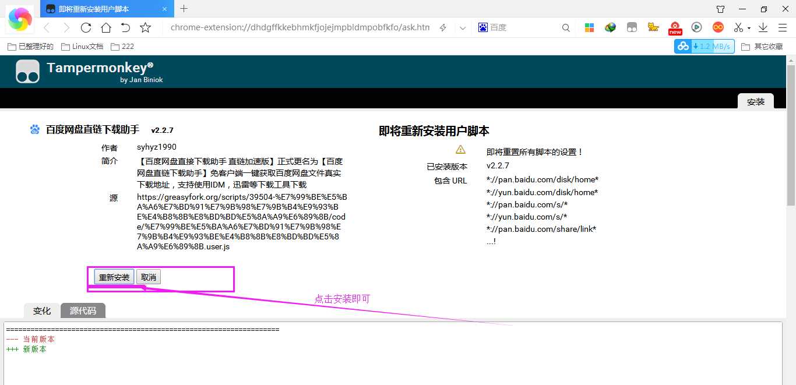Select the 安装 tab
796x385 pixels.
pyautogui.click(x=756, y=101)
